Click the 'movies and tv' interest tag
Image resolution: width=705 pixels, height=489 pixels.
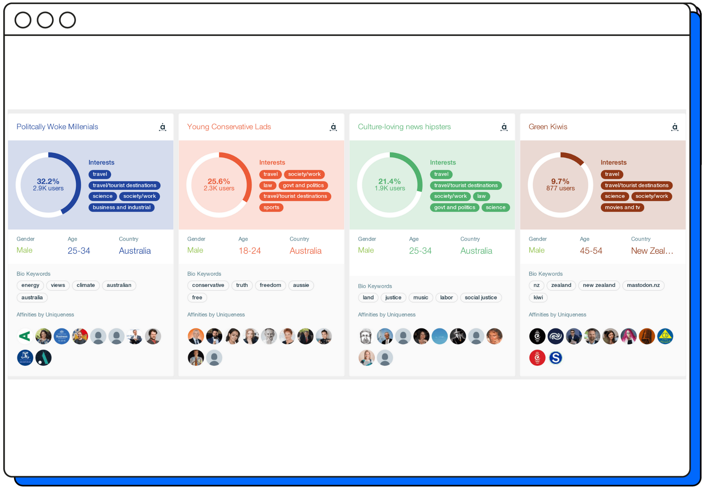coord(622,208)
